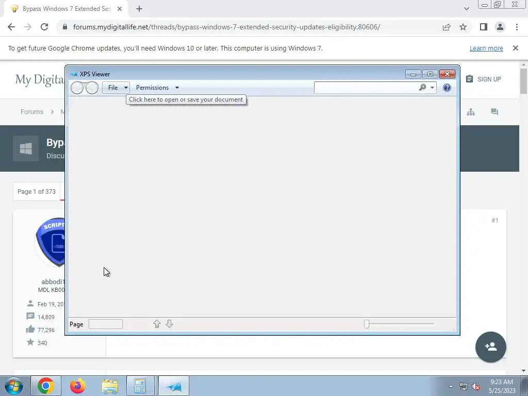Click the abbodi user avatar
528x396 pixels.
click(x=51, y=242)
